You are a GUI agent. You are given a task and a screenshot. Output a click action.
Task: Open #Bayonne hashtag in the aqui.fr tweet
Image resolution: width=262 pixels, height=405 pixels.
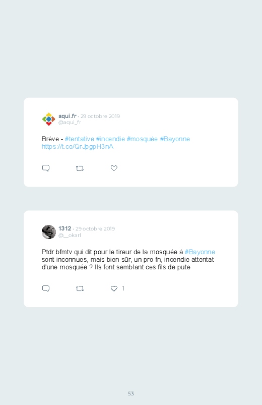pos(175,139)
